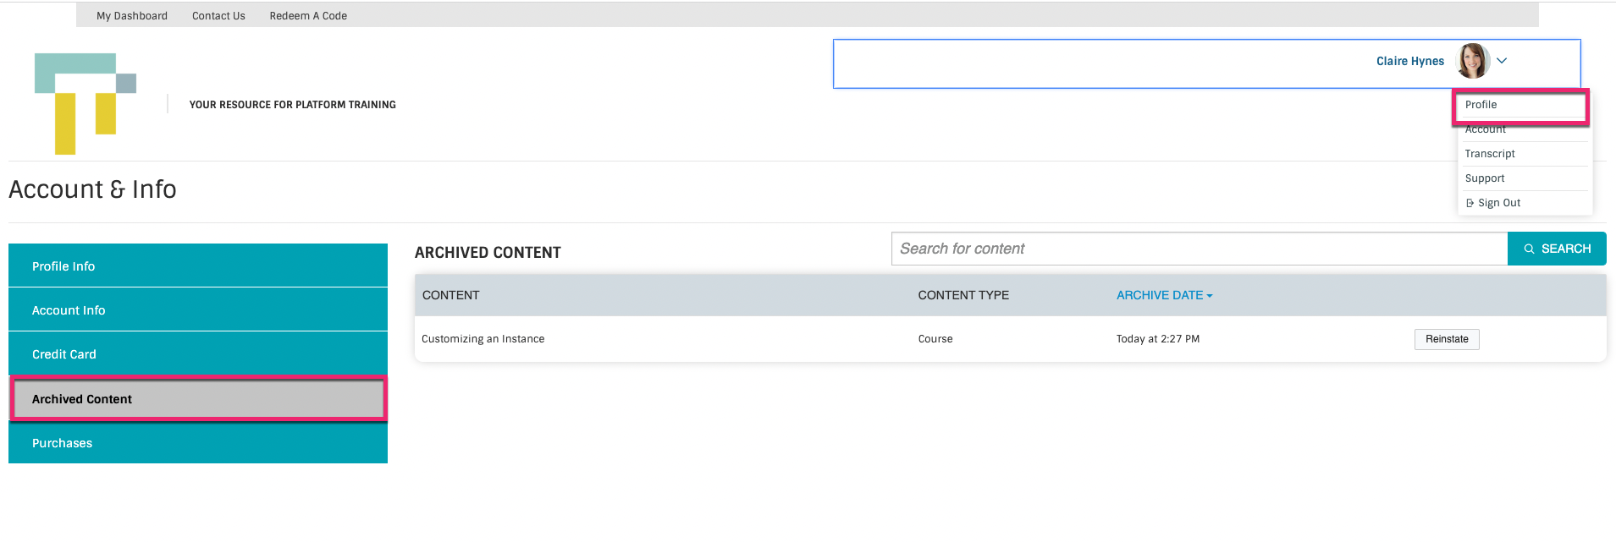Click Claire Hynes profile avatar
This screenshot has height=542, width=1616.
pos(1473,61)
